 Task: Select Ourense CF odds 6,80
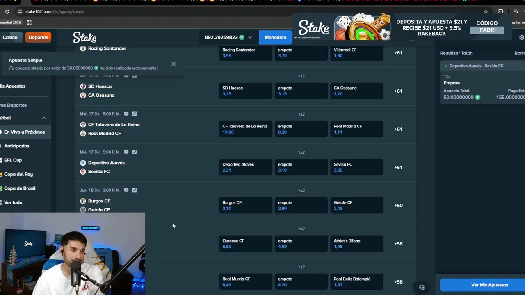coord(245,243)
